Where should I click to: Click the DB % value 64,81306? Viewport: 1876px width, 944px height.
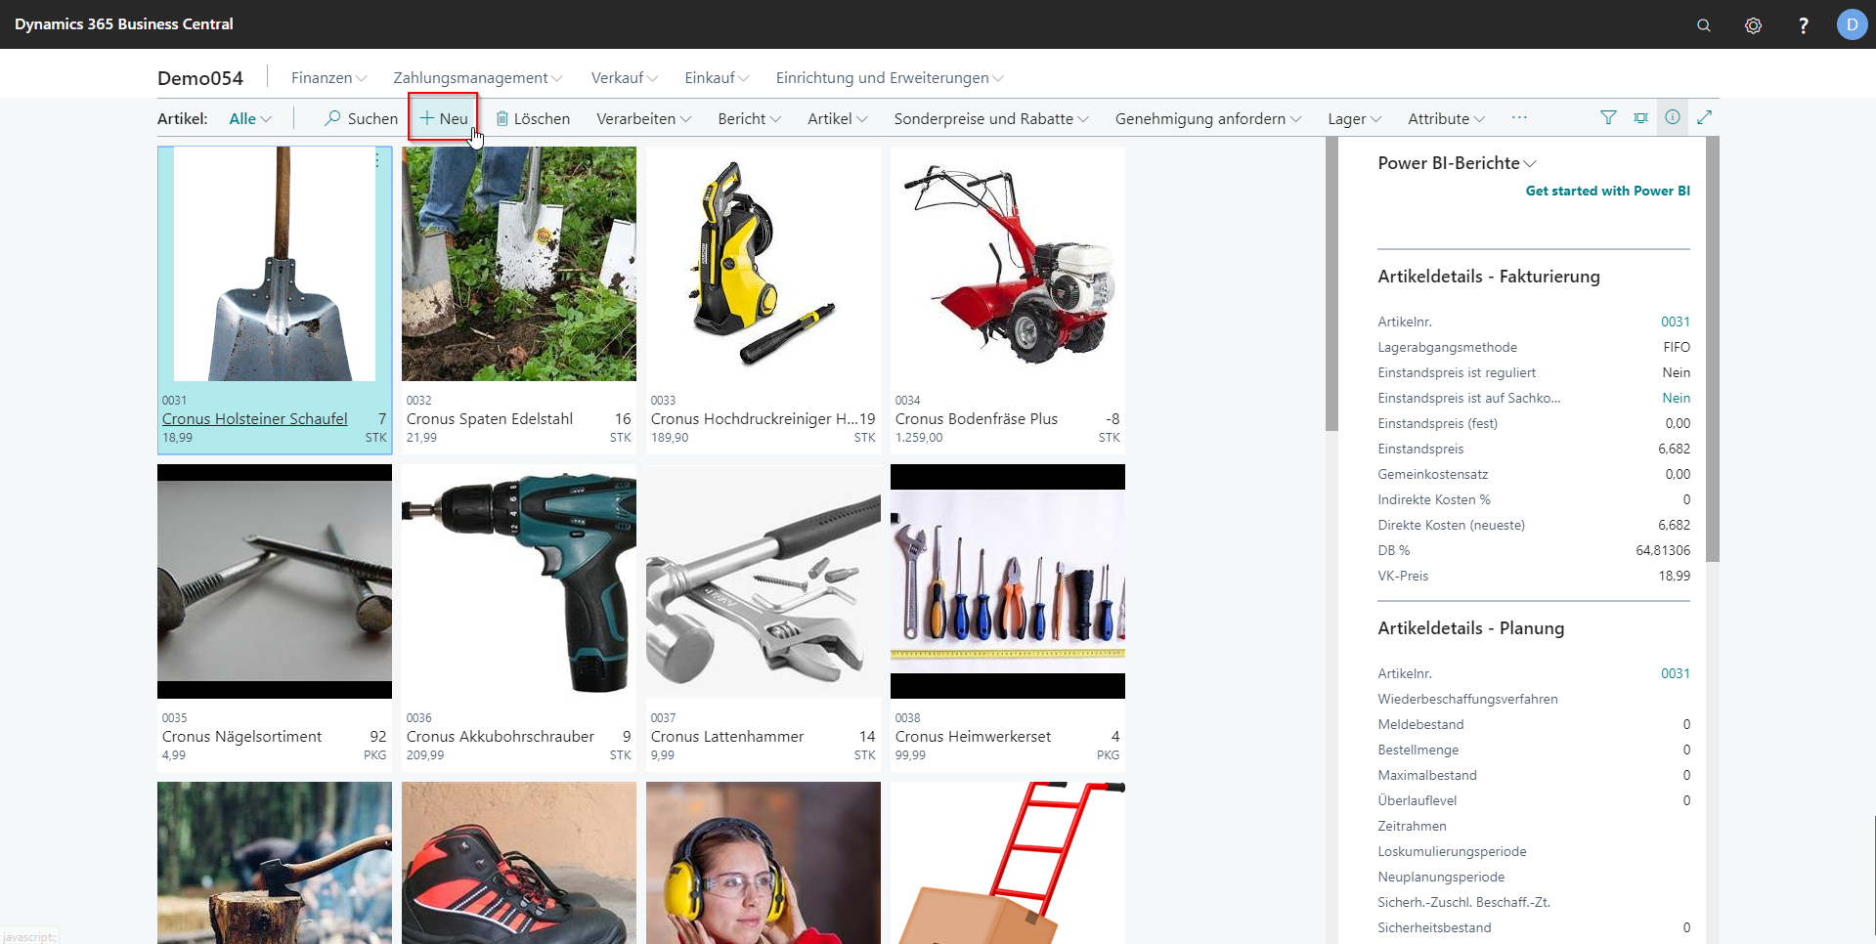(x=1663, y=550)
